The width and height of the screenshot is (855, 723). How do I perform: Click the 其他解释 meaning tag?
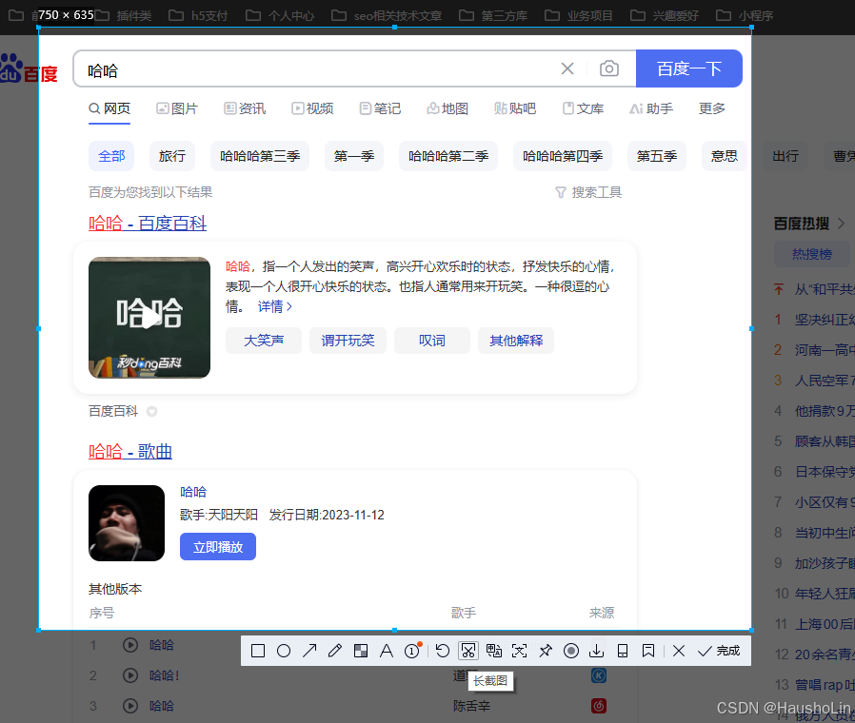[x=516, y=341]
